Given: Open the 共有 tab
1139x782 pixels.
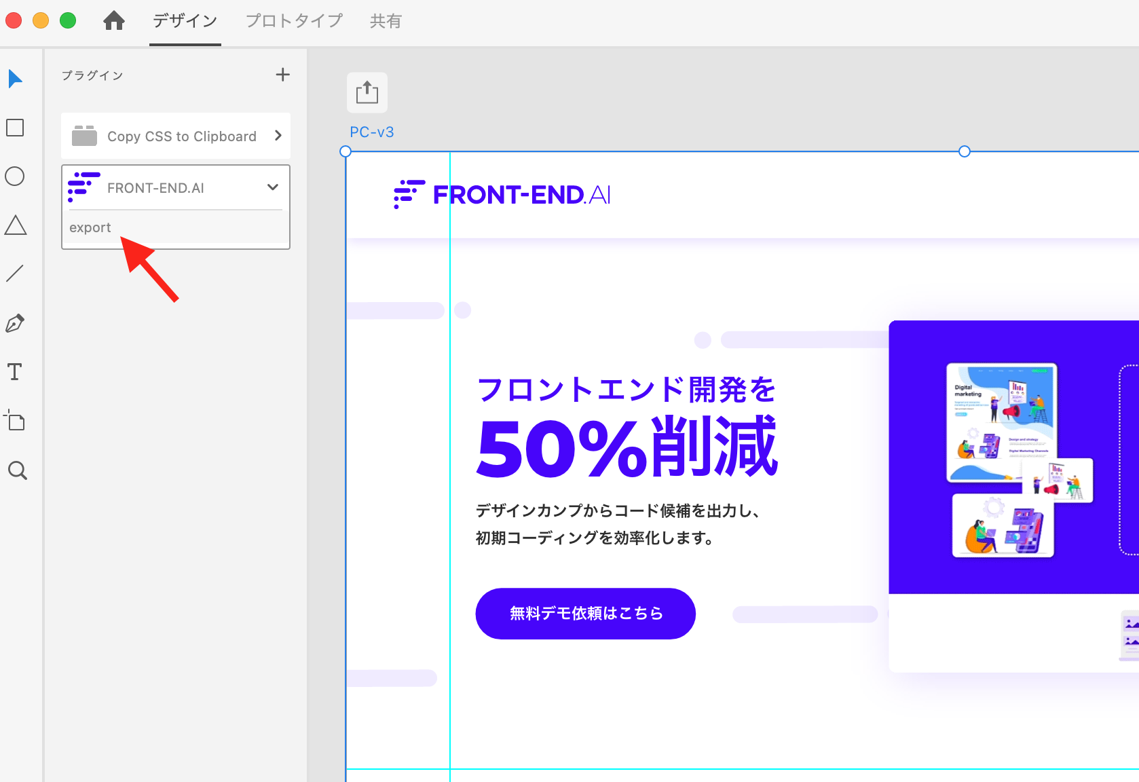Looking at the screenshot, I should (x=385, y=21).
